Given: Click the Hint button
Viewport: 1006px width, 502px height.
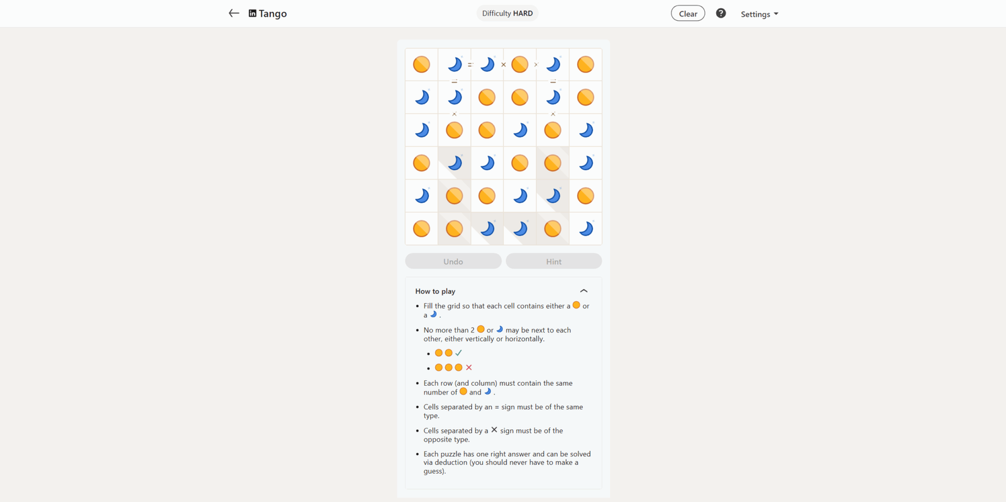Looking at the screenshot, I should click(554, 261).
